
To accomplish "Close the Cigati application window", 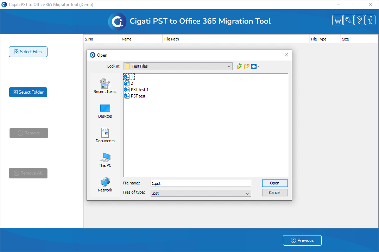I will (370, 5).
